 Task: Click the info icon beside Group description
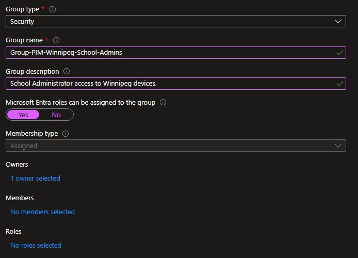pos(67,72)
